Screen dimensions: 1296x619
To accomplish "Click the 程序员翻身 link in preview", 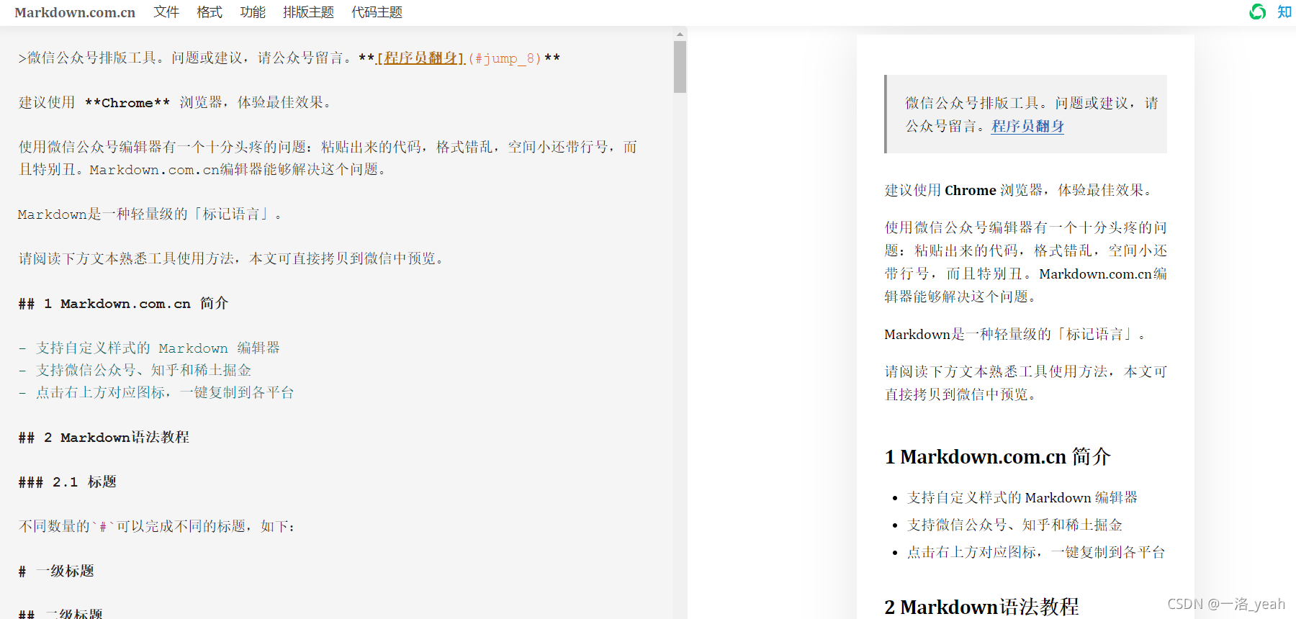I will [x=1027, y=126].
